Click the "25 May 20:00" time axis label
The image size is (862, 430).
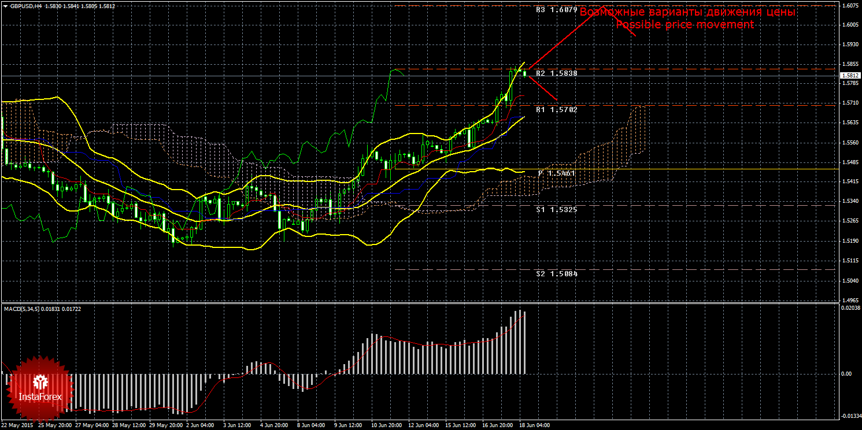(56, 425)
